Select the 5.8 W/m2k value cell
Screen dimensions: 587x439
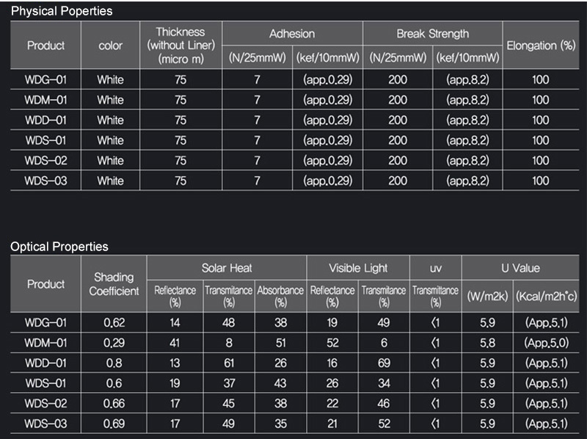click(486, 343)
